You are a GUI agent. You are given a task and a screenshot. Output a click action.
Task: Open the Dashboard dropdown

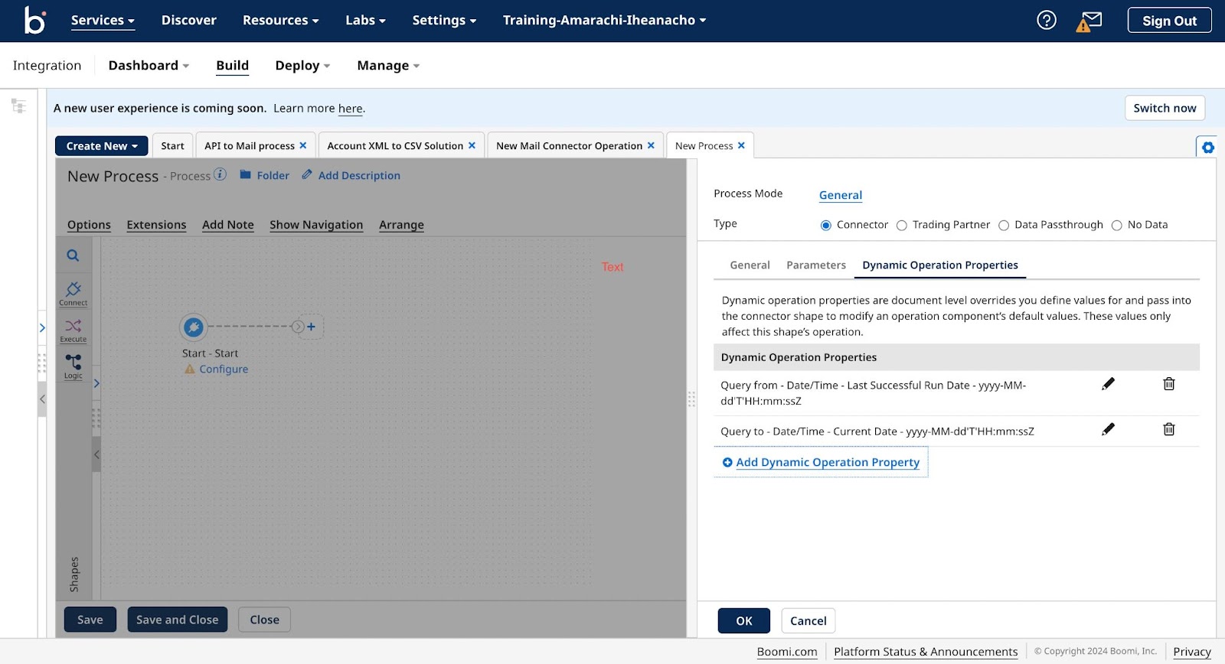tap(149, 66)
